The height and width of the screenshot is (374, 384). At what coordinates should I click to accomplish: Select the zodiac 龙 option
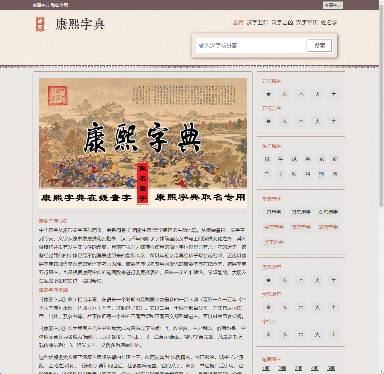pyautogui.click(x=321, y=159)
